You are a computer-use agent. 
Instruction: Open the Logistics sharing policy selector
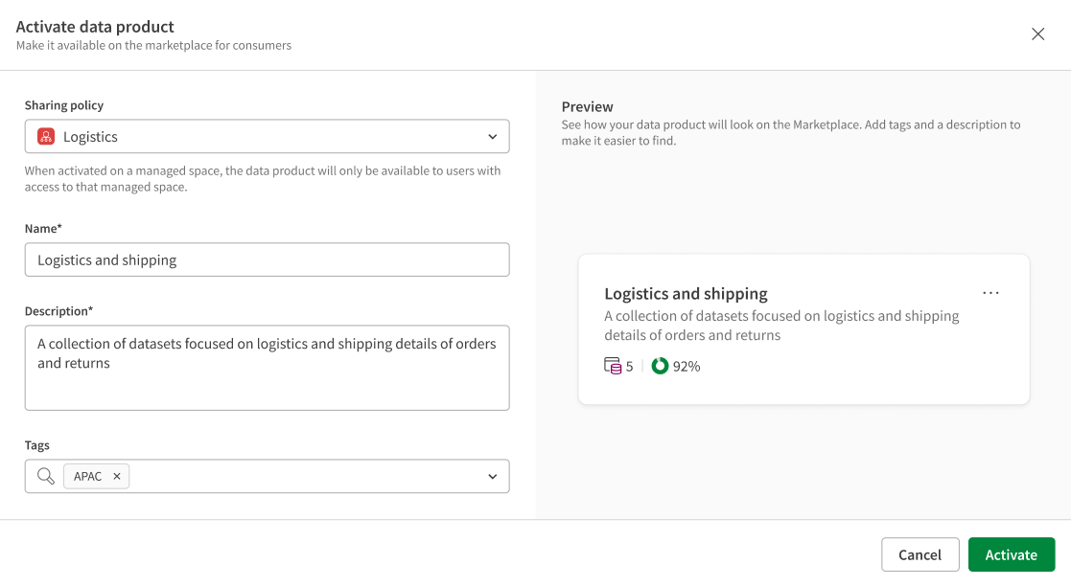(x=268, y=136)
